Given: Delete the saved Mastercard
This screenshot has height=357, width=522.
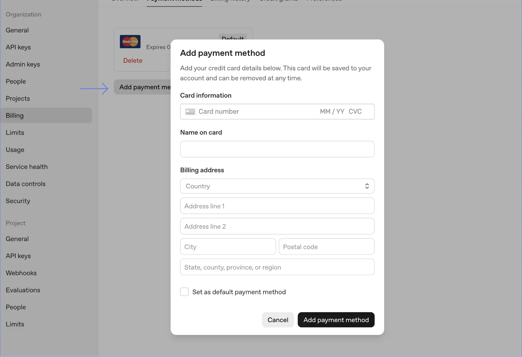Looking at the screenshot, I should [133, 61].
